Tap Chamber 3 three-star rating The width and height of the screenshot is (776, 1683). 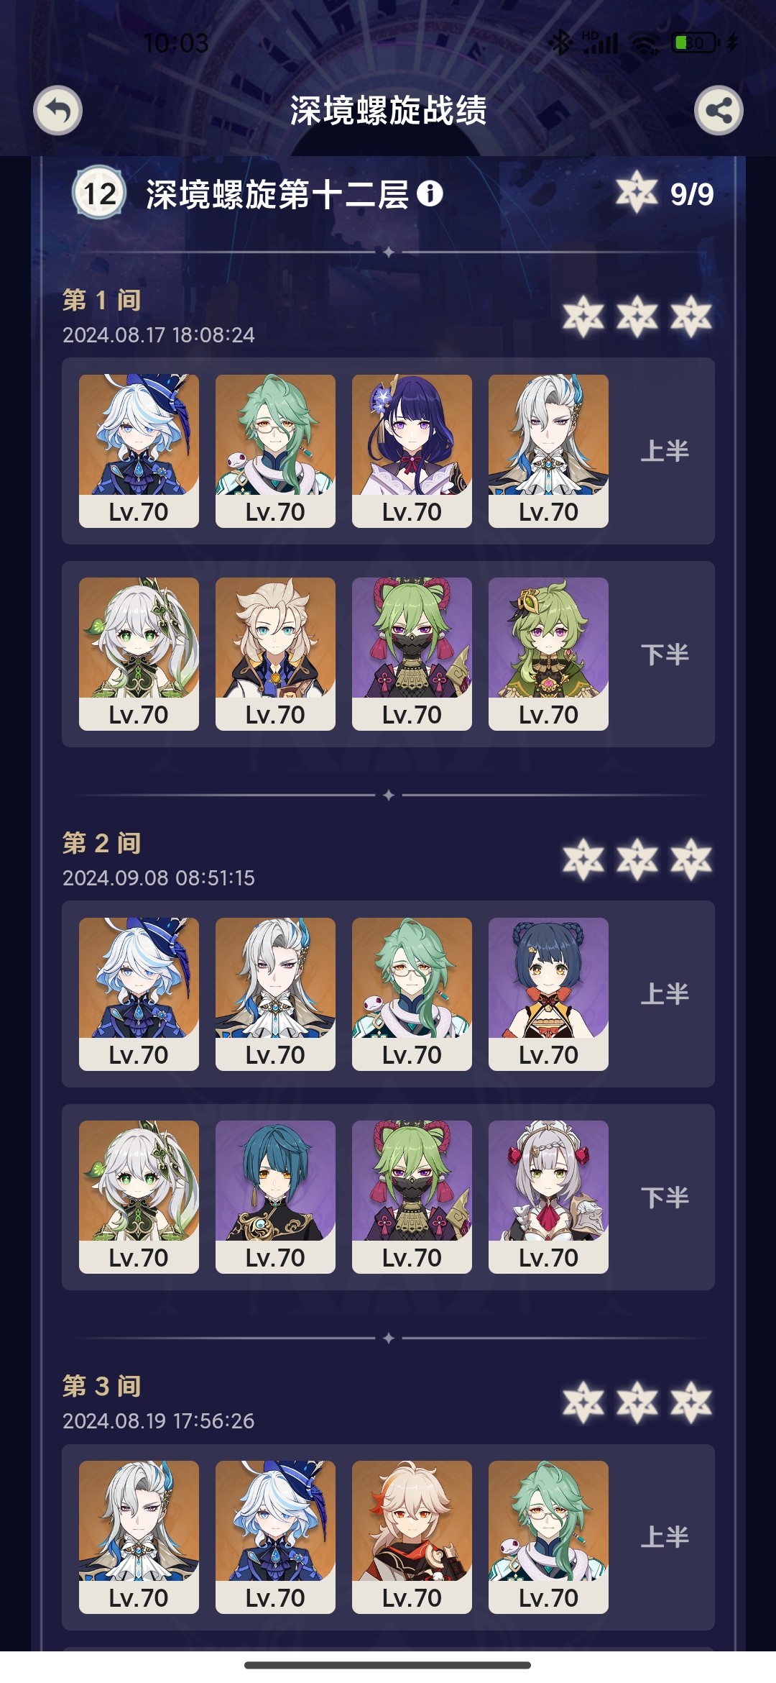[637, 1402]
